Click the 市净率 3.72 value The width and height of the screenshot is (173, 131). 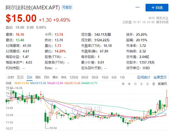click(142, 46)
